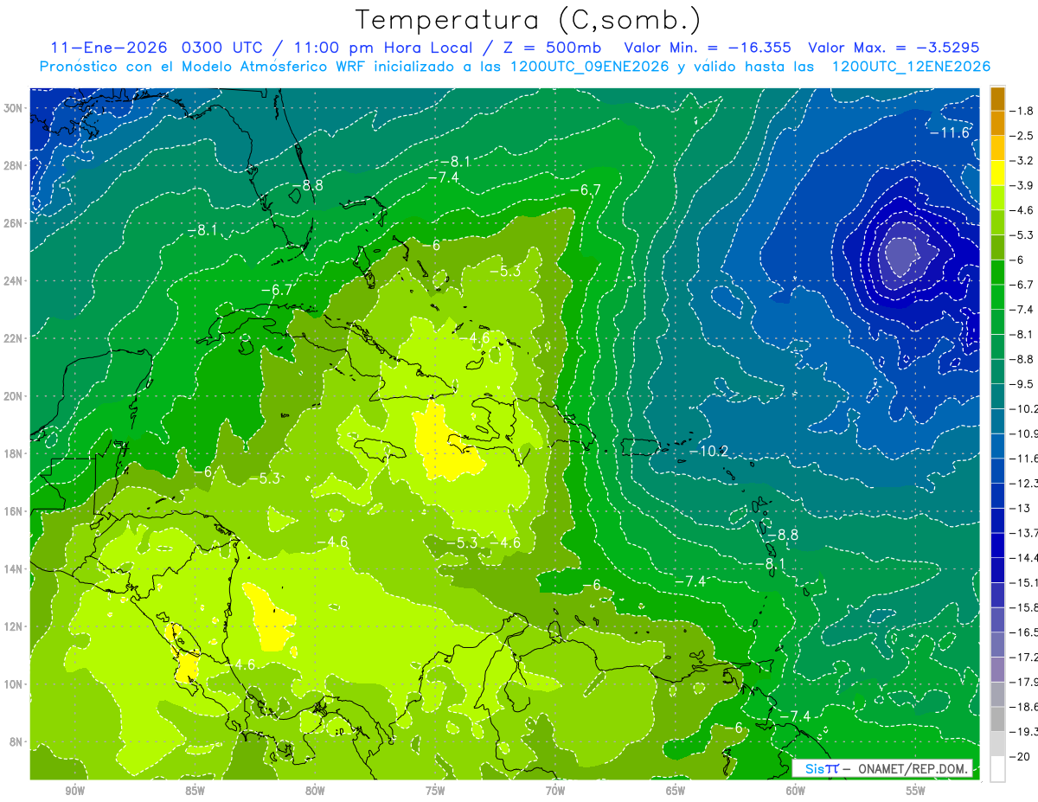Click the '18N' latitude axis label

[12, 453]
